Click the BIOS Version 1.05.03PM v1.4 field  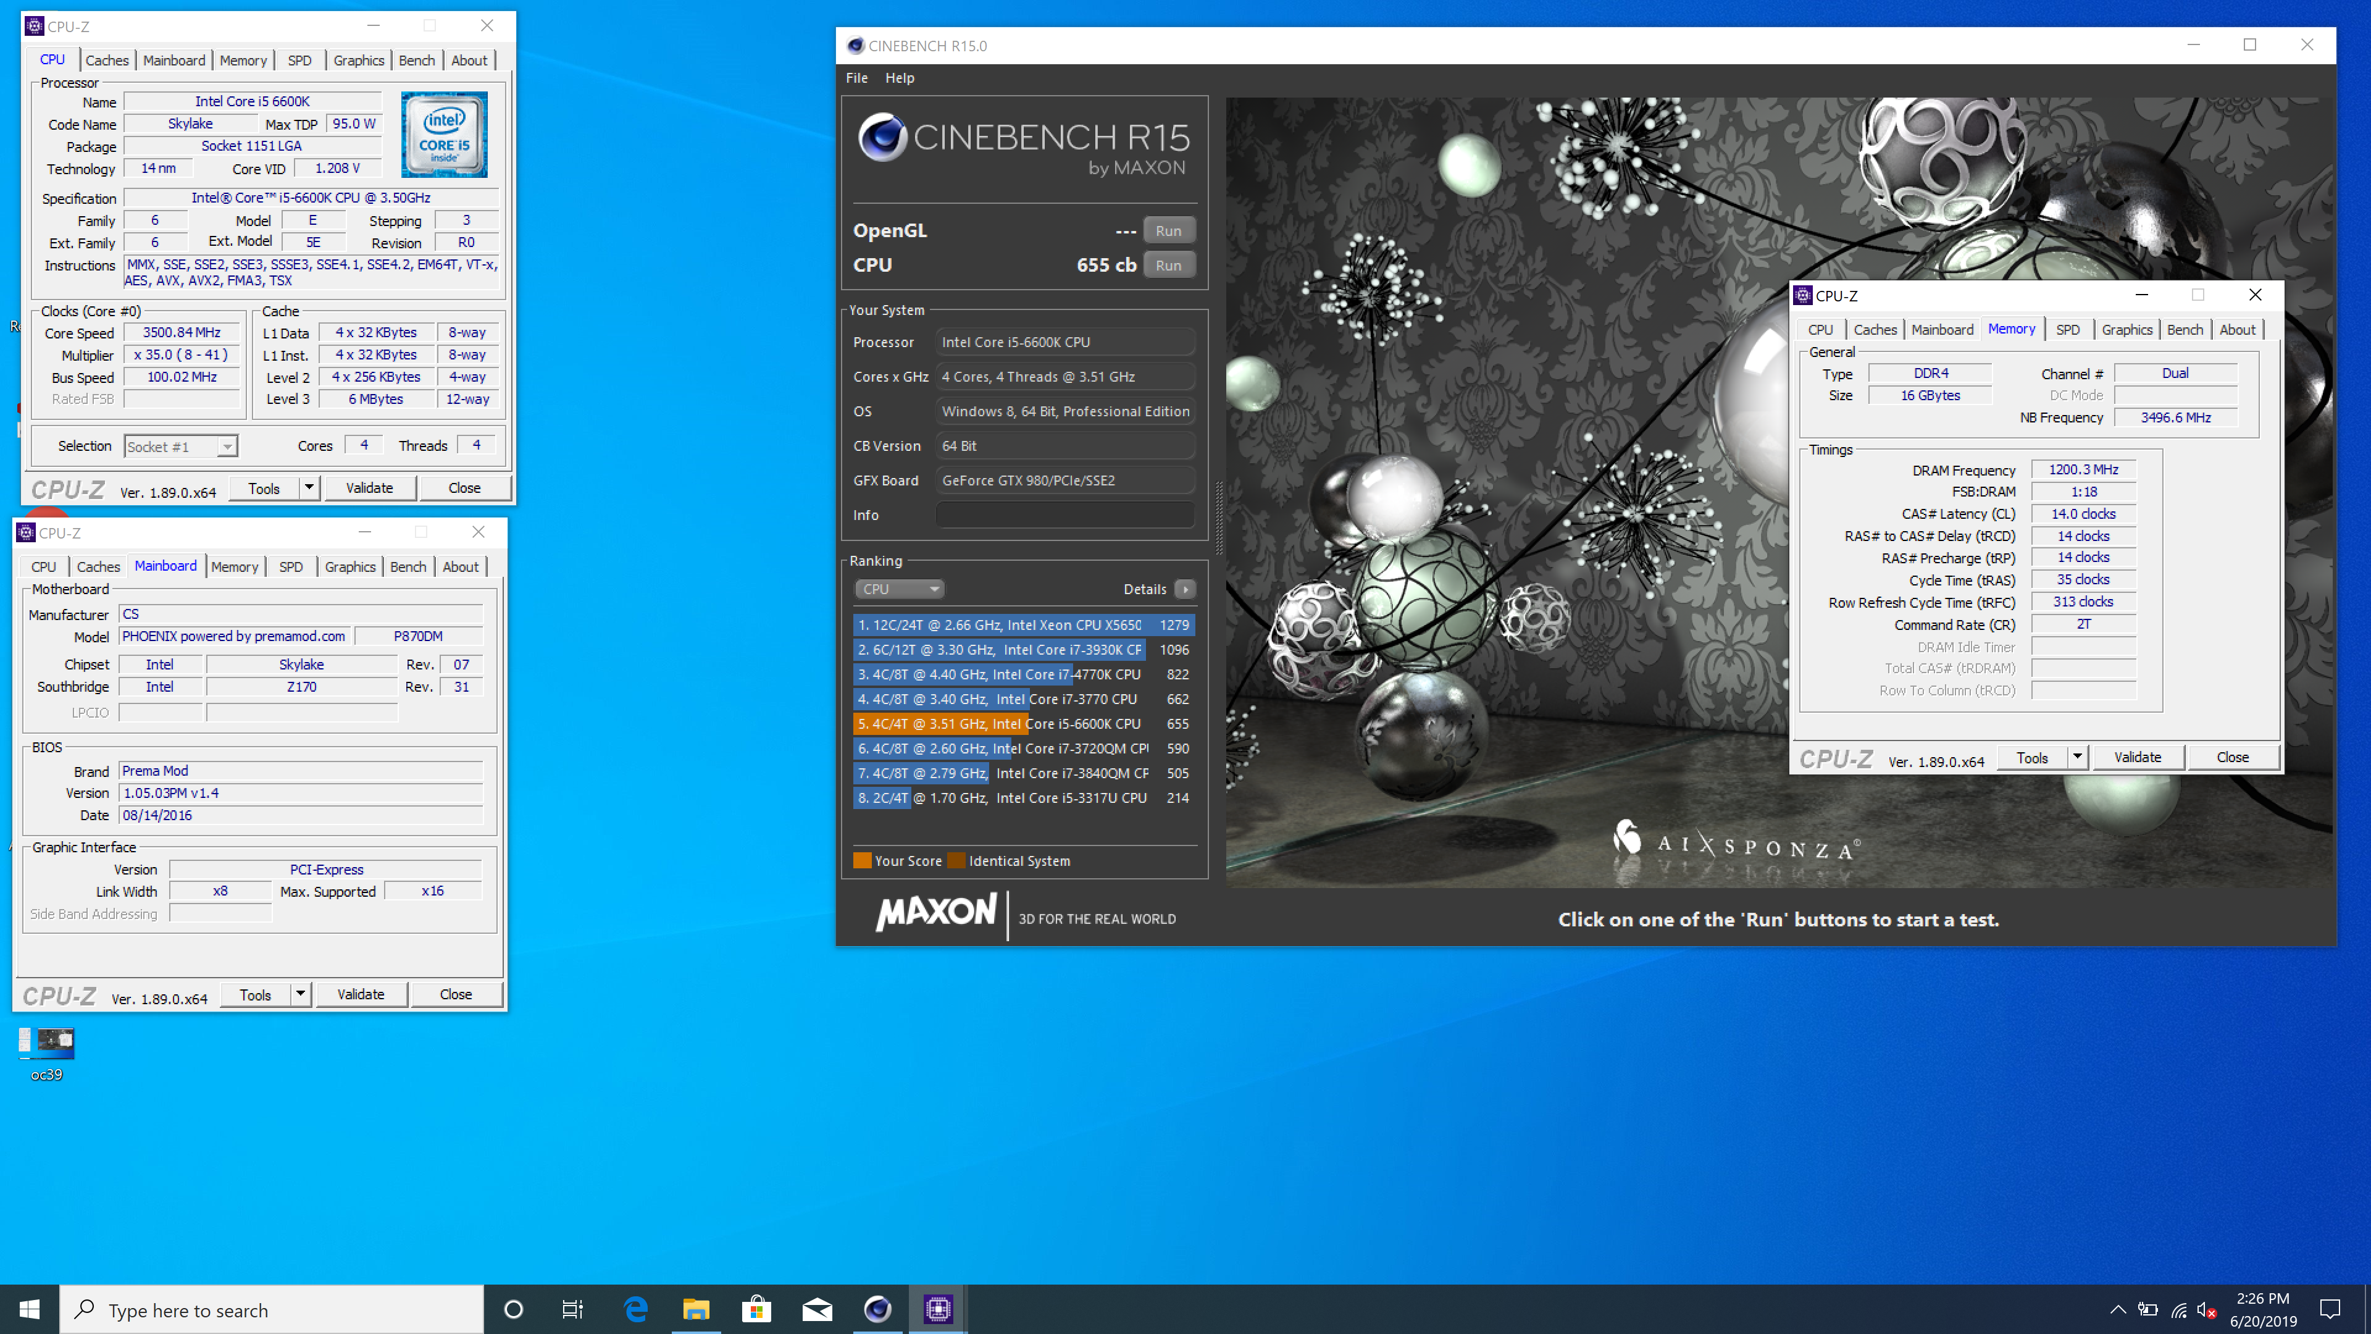[301, 792]
